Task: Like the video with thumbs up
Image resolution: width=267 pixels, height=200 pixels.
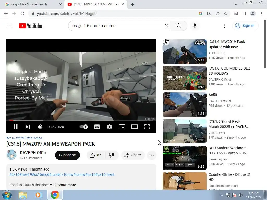Action: click(96, 155)
